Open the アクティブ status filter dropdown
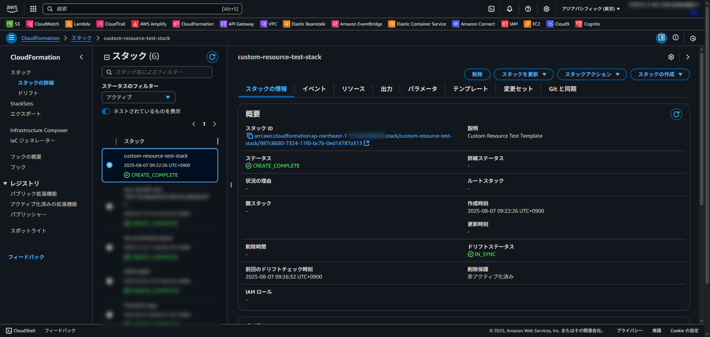Viewport: 710px width, 337px height. click(x=139, y=97)
